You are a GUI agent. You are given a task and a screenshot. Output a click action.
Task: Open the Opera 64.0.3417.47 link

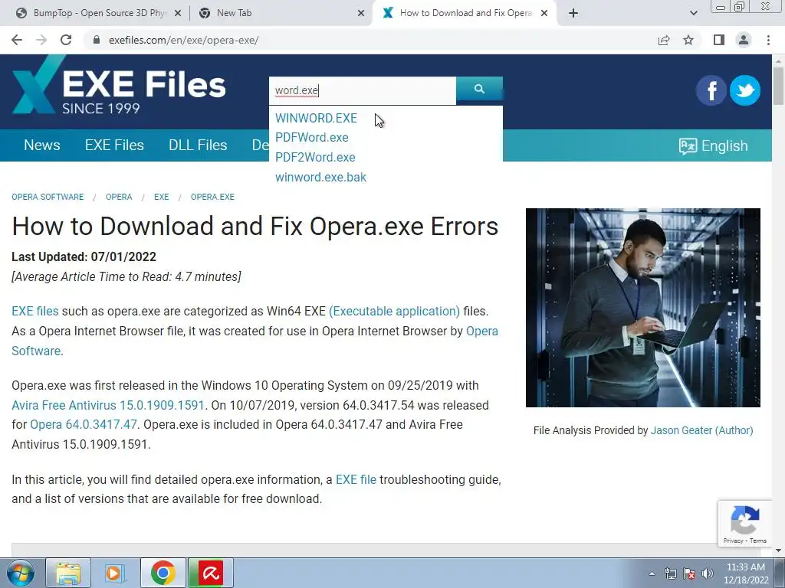click(x=83, y=424)
